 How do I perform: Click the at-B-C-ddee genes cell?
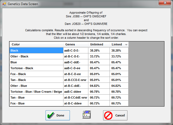click(76, 103)
